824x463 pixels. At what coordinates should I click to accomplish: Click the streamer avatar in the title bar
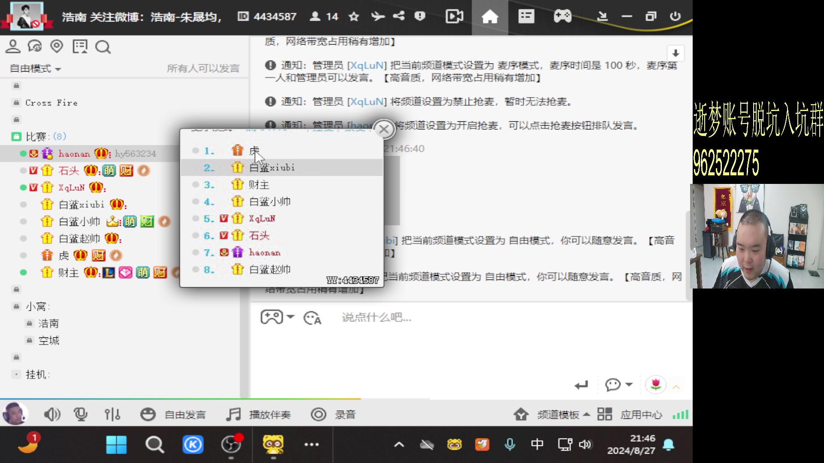point(27,16)
